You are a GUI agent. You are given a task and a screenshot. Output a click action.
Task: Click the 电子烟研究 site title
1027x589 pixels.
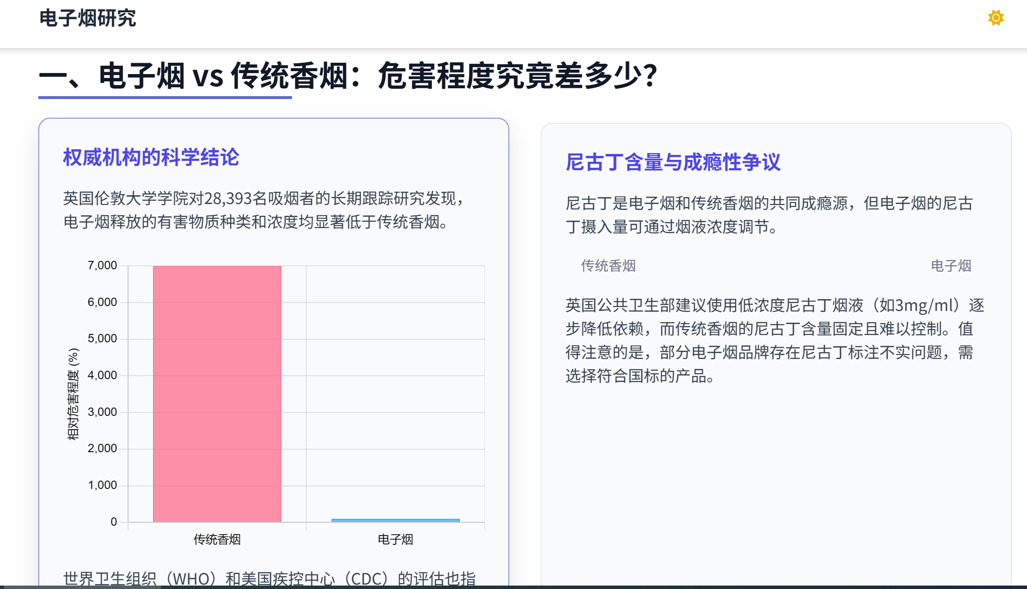pyautogui.click(x=87, y=18)
